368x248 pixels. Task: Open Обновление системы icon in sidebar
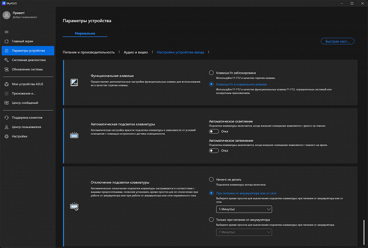[7, 69]
